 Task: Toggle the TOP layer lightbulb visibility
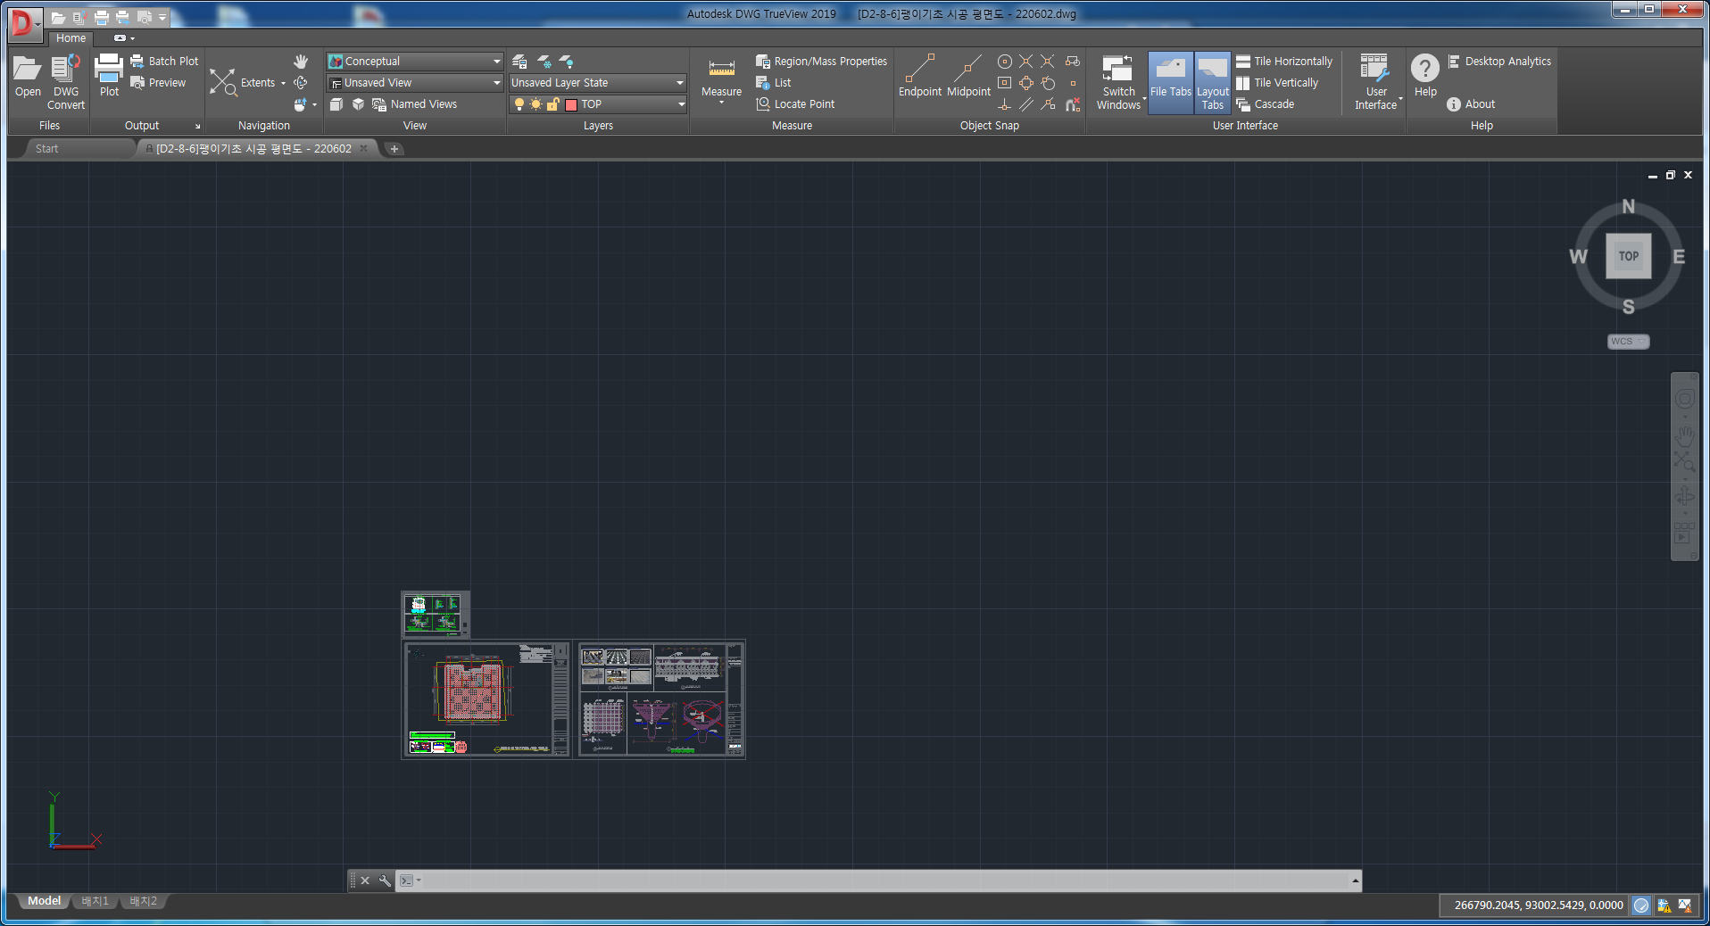520,104
